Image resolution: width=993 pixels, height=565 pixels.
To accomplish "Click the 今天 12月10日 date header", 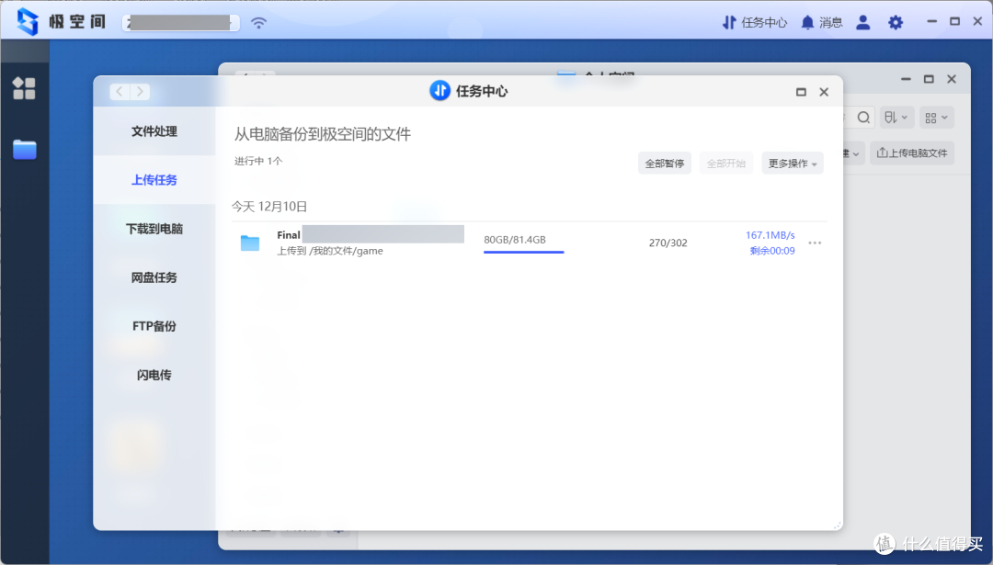I will point(269,207).
